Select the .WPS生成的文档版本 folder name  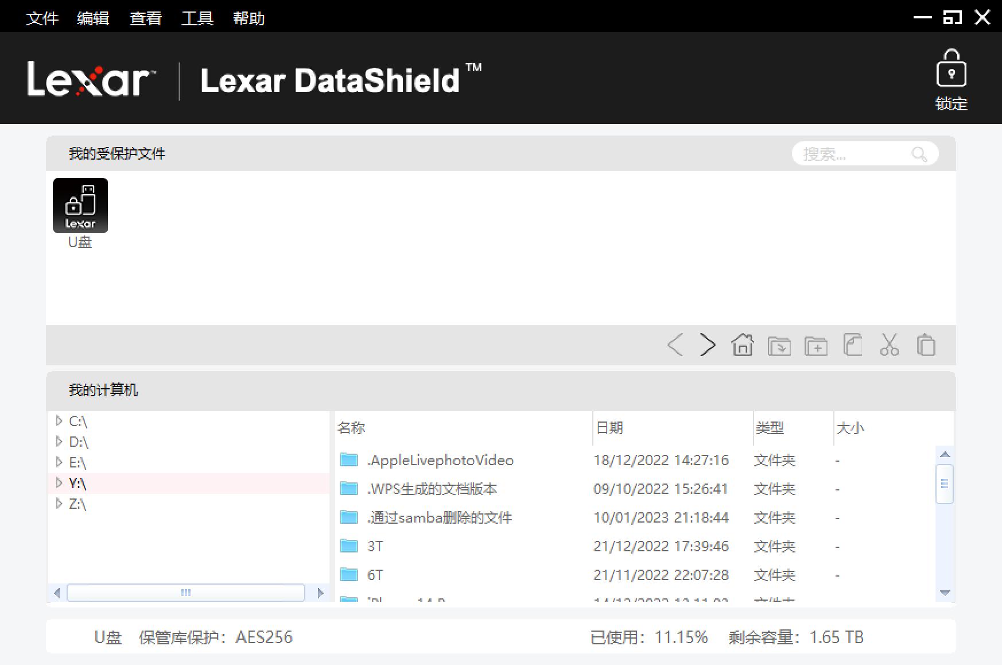[x=432, y=489]
